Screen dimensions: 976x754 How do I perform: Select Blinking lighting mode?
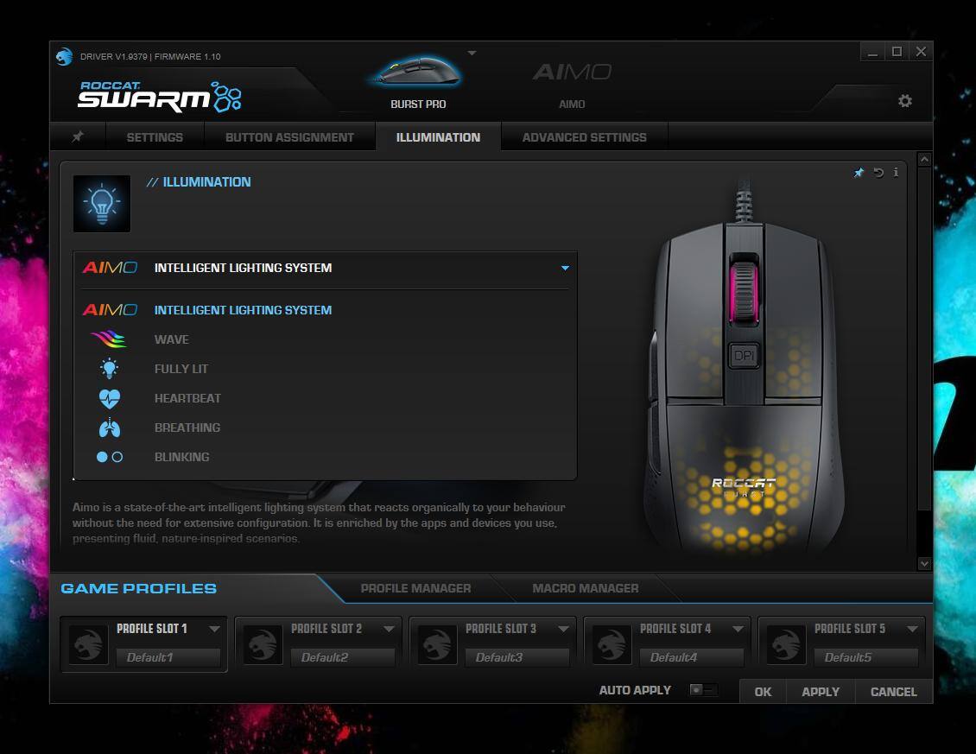(181, 457)
